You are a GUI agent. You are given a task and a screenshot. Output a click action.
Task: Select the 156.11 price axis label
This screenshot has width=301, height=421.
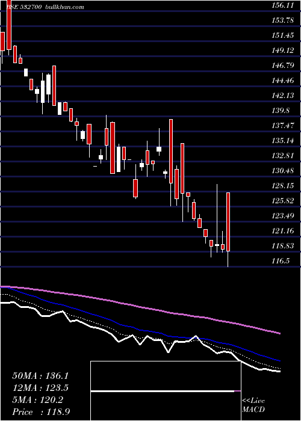[x=283, y=5]
